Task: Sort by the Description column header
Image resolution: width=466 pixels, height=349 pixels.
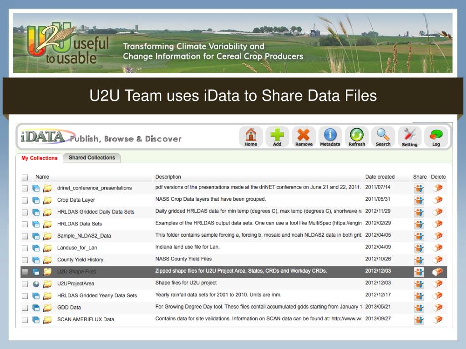Action: (168, 177)
